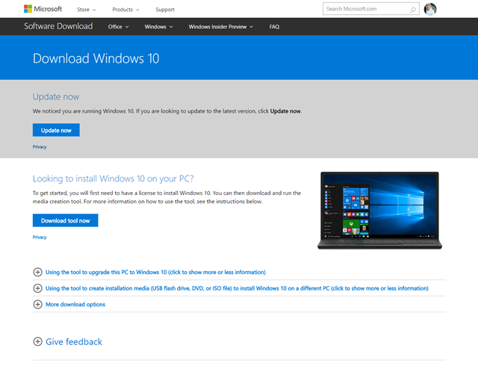The height and width of the screenshot is (366, 478).
Task: Click the Looking to install Windows 10 heading
Action: tap(113, 179)
